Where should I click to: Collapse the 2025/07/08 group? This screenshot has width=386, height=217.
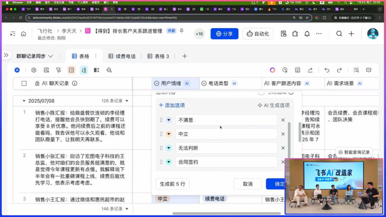[24, 101]
